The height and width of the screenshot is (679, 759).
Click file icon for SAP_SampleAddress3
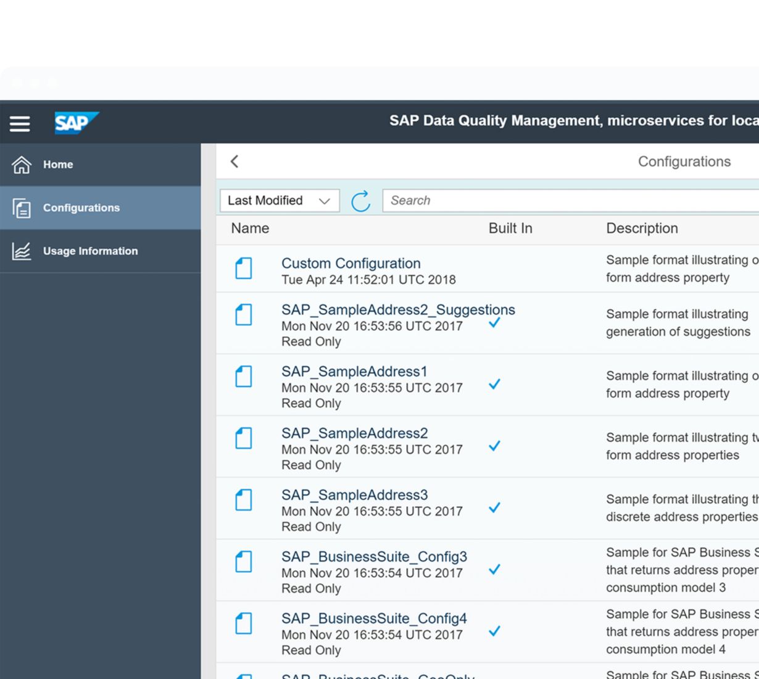(x=244, y=500)
